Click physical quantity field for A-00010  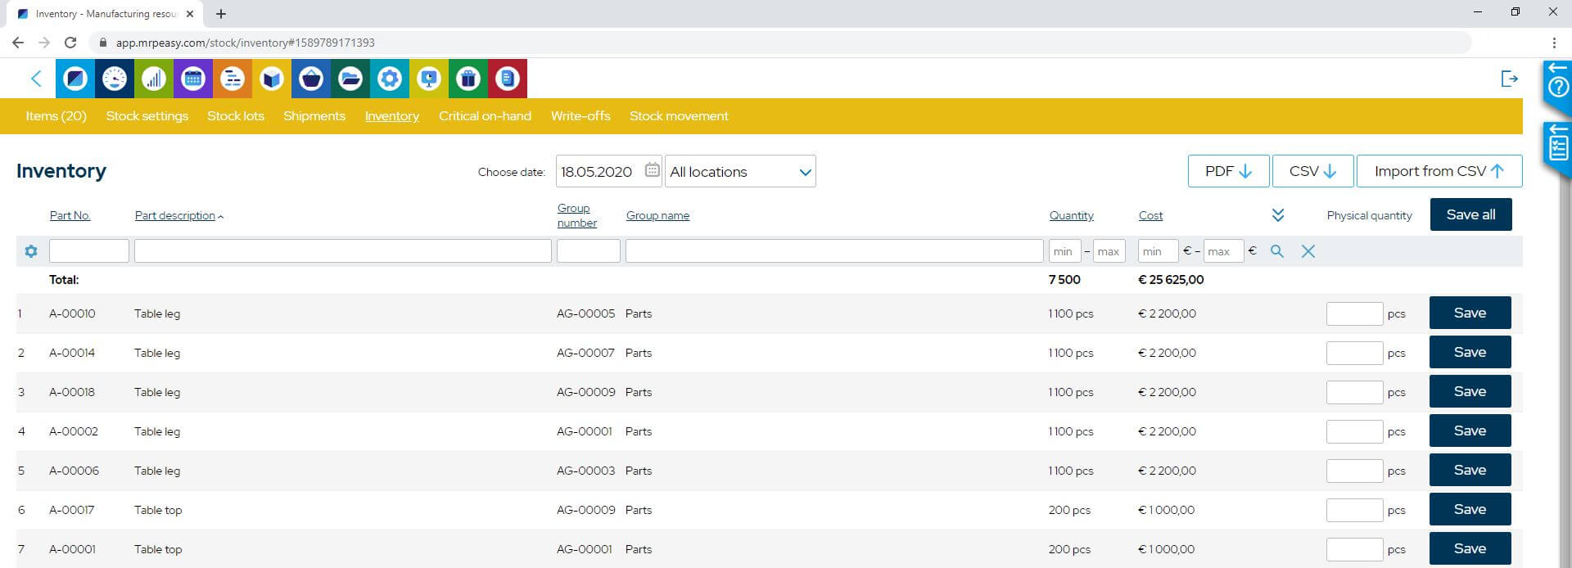(1354, 313)
